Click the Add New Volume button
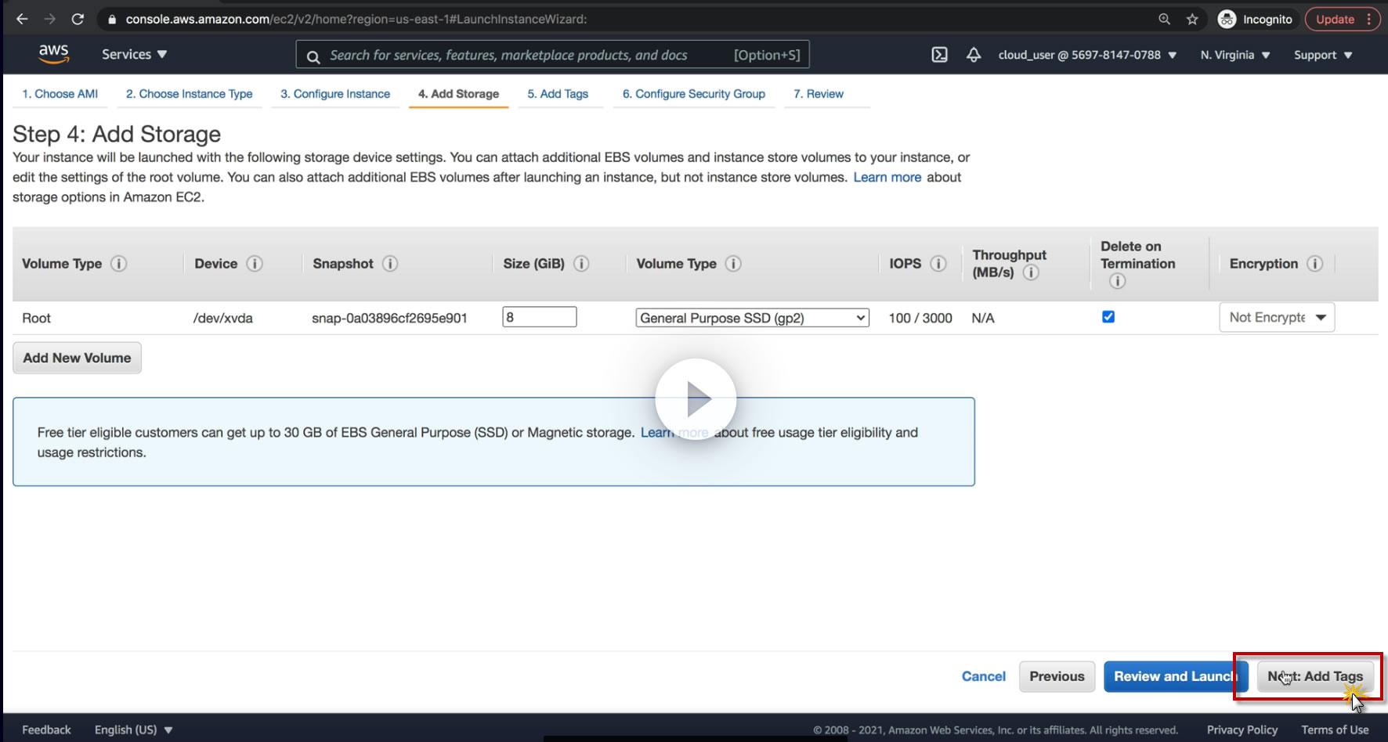 pyautogui.click(x=77, y=358)
